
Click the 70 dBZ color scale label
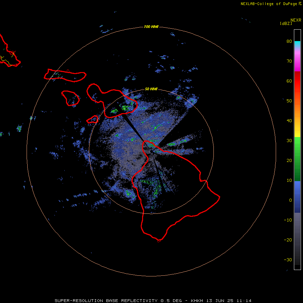[x=289, y=61]
